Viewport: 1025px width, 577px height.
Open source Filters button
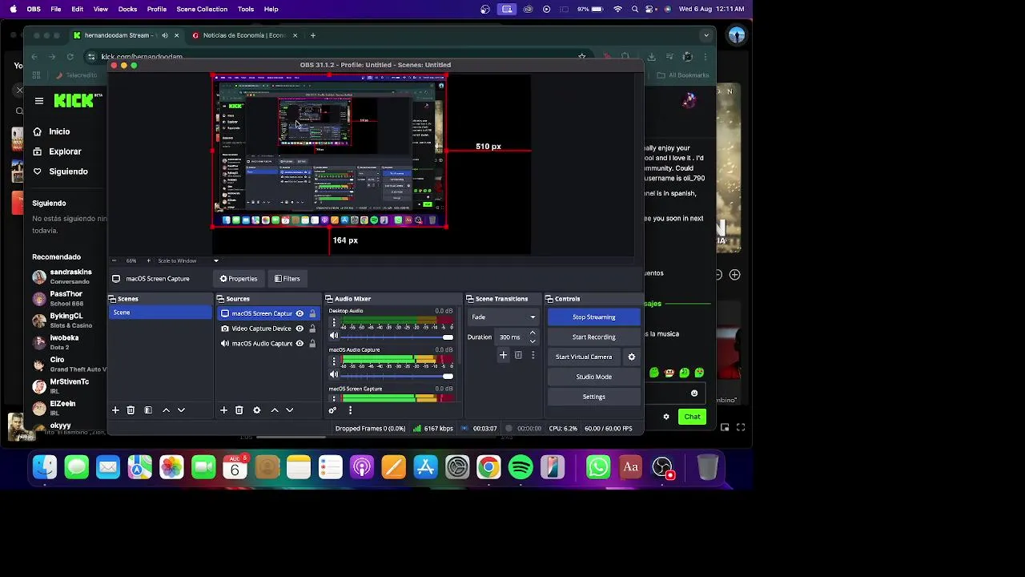[x=287, y=279]
